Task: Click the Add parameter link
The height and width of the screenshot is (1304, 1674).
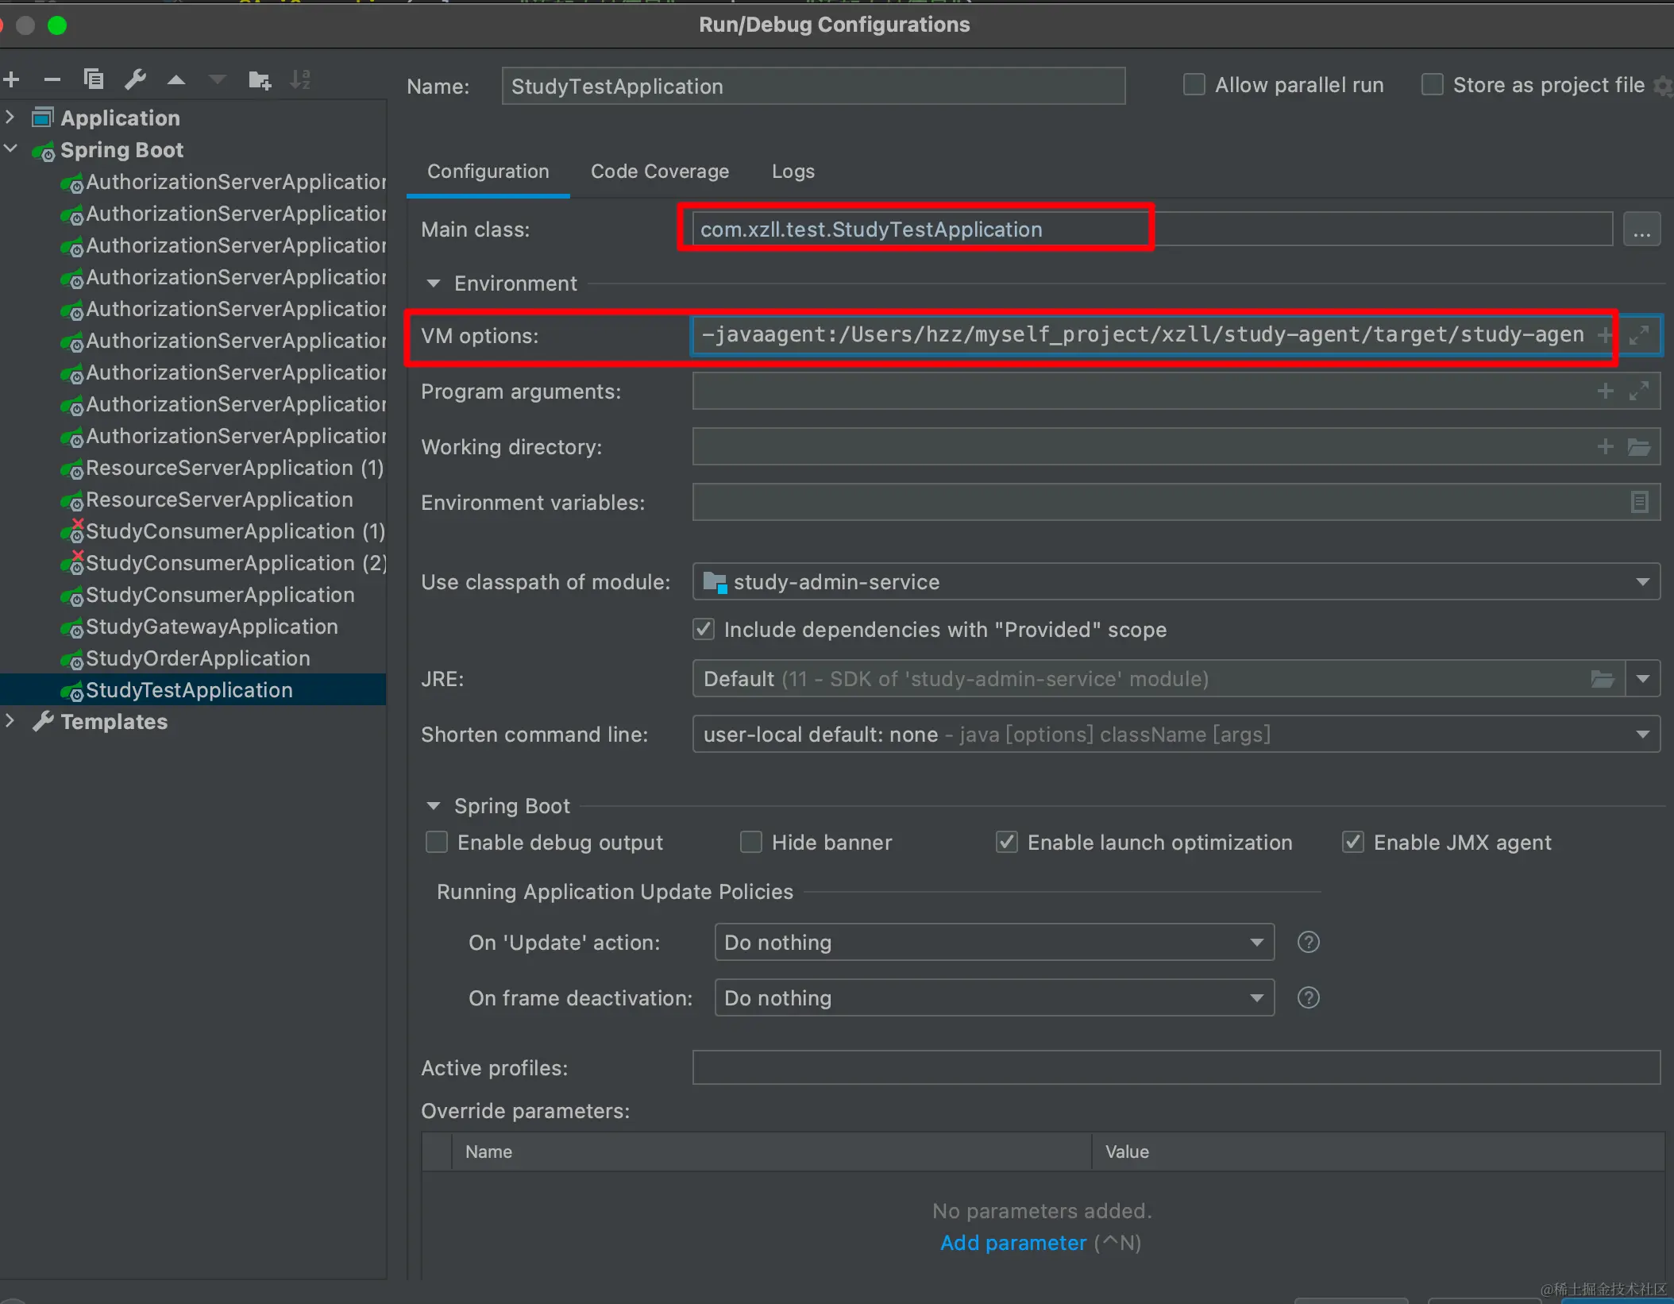Action: [1013, 1243]
